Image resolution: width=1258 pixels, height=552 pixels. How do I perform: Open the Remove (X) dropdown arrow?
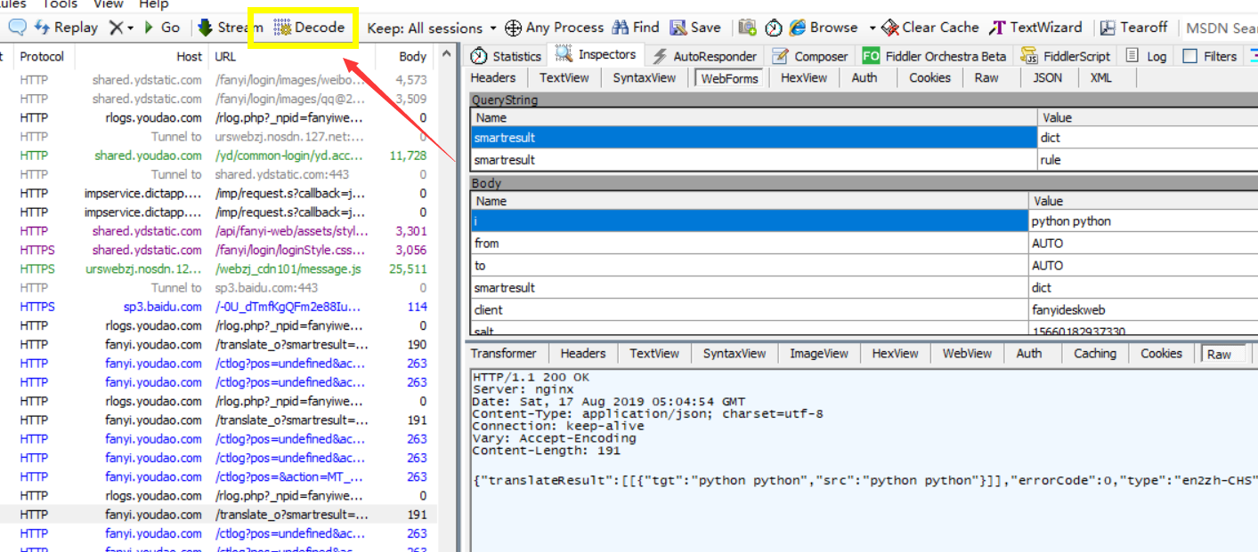(x=130, y=28)
